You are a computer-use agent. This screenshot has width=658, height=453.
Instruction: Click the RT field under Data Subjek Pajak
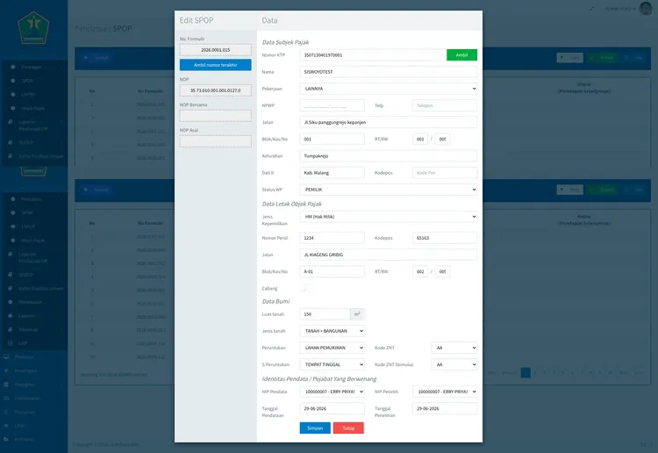(420, 139)
